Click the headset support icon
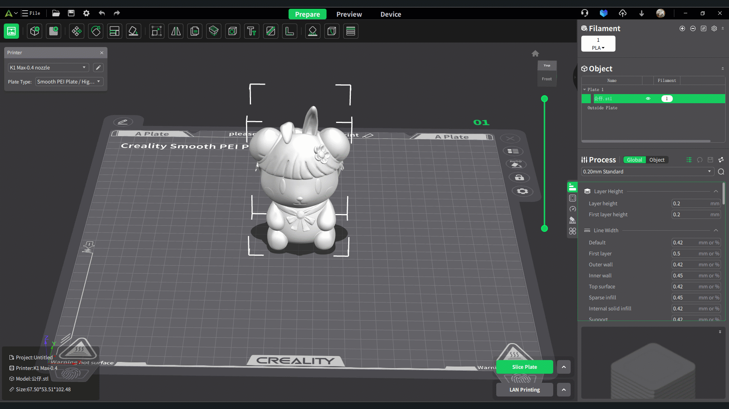 585,13
